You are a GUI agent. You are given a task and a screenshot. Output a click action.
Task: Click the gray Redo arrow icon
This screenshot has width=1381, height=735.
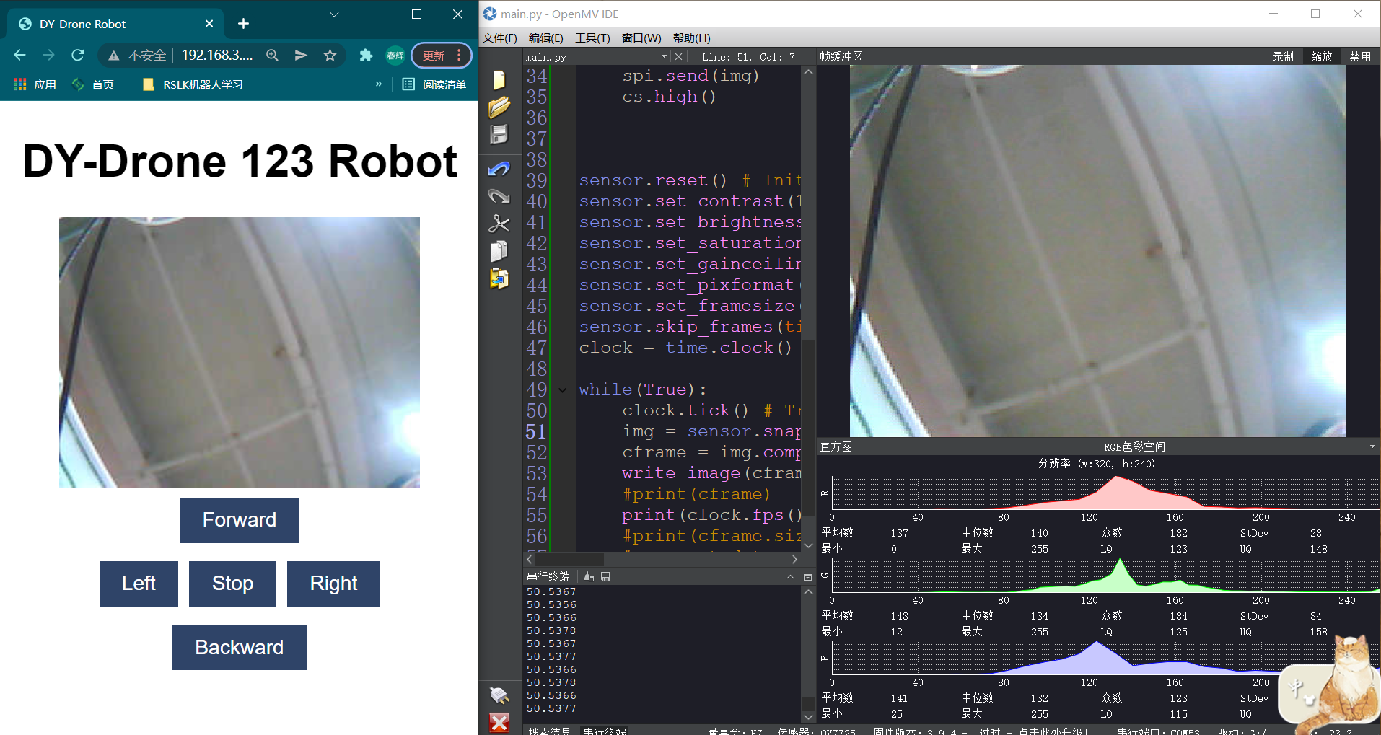coord(499,196)
